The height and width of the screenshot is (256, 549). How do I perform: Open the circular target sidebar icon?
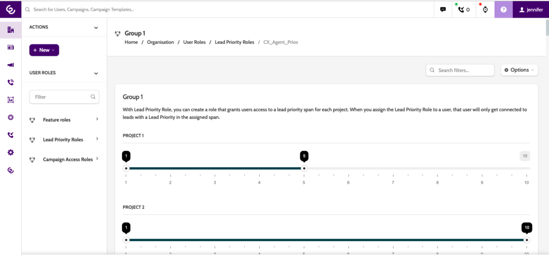tap(10, 117)
